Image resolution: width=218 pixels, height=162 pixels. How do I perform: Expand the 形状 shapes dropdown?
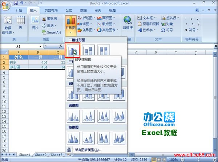(x=56, y=25)
